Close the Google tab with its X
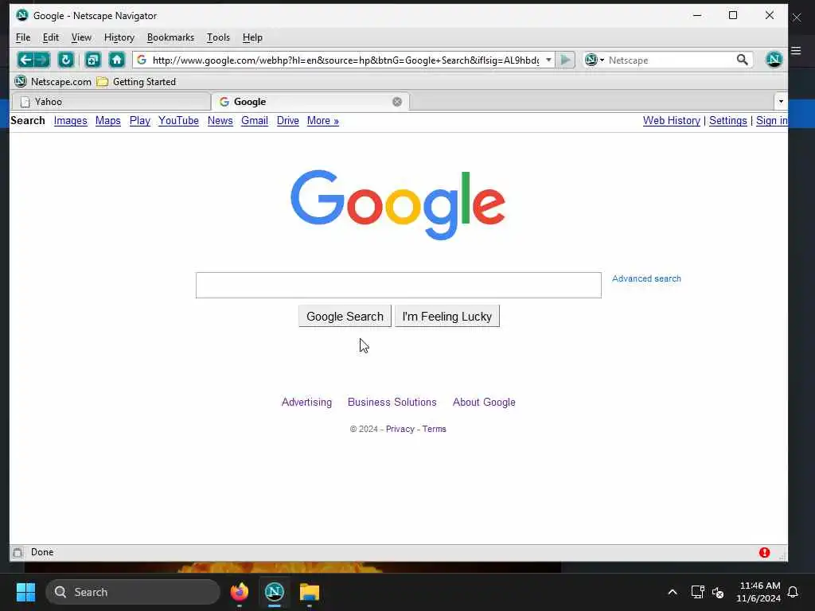The image size is (815, 611). [397, 102]
